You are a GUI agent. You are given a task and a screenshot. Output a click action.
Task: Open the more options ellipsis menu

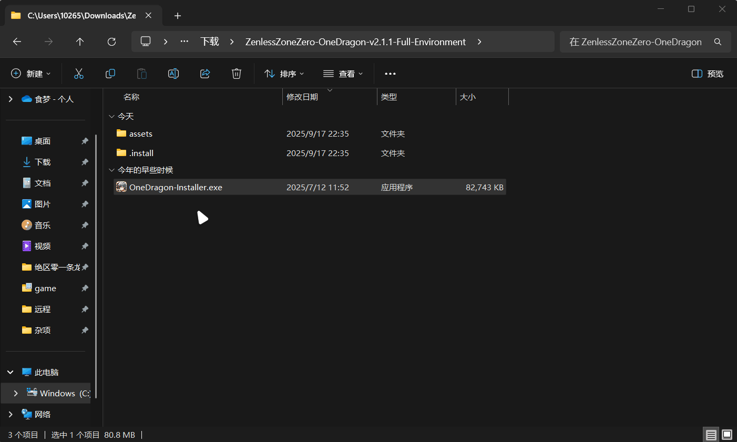[390, 74]
